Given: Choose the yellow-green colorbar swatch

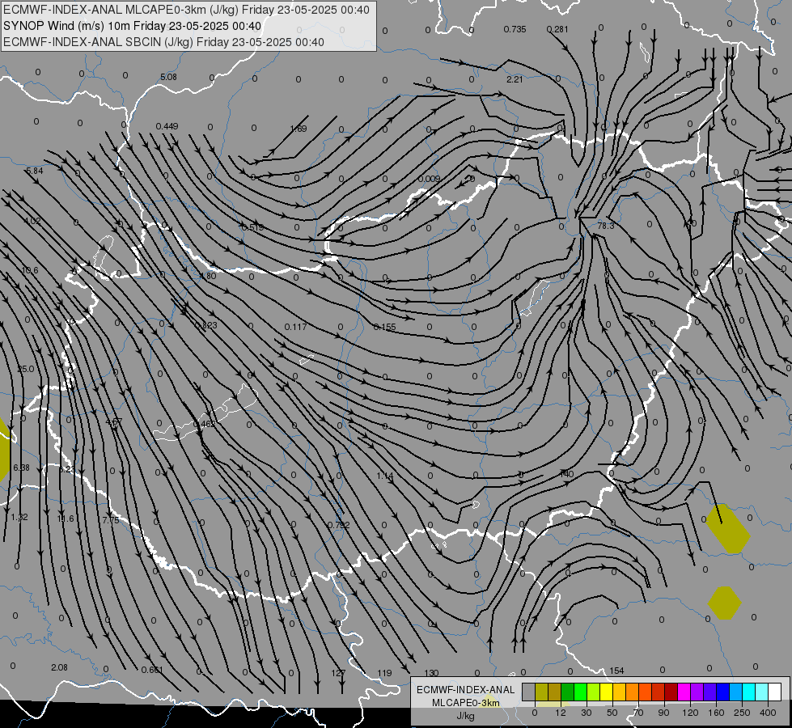Looking at the screenshot, I should (x=594, y=692).
